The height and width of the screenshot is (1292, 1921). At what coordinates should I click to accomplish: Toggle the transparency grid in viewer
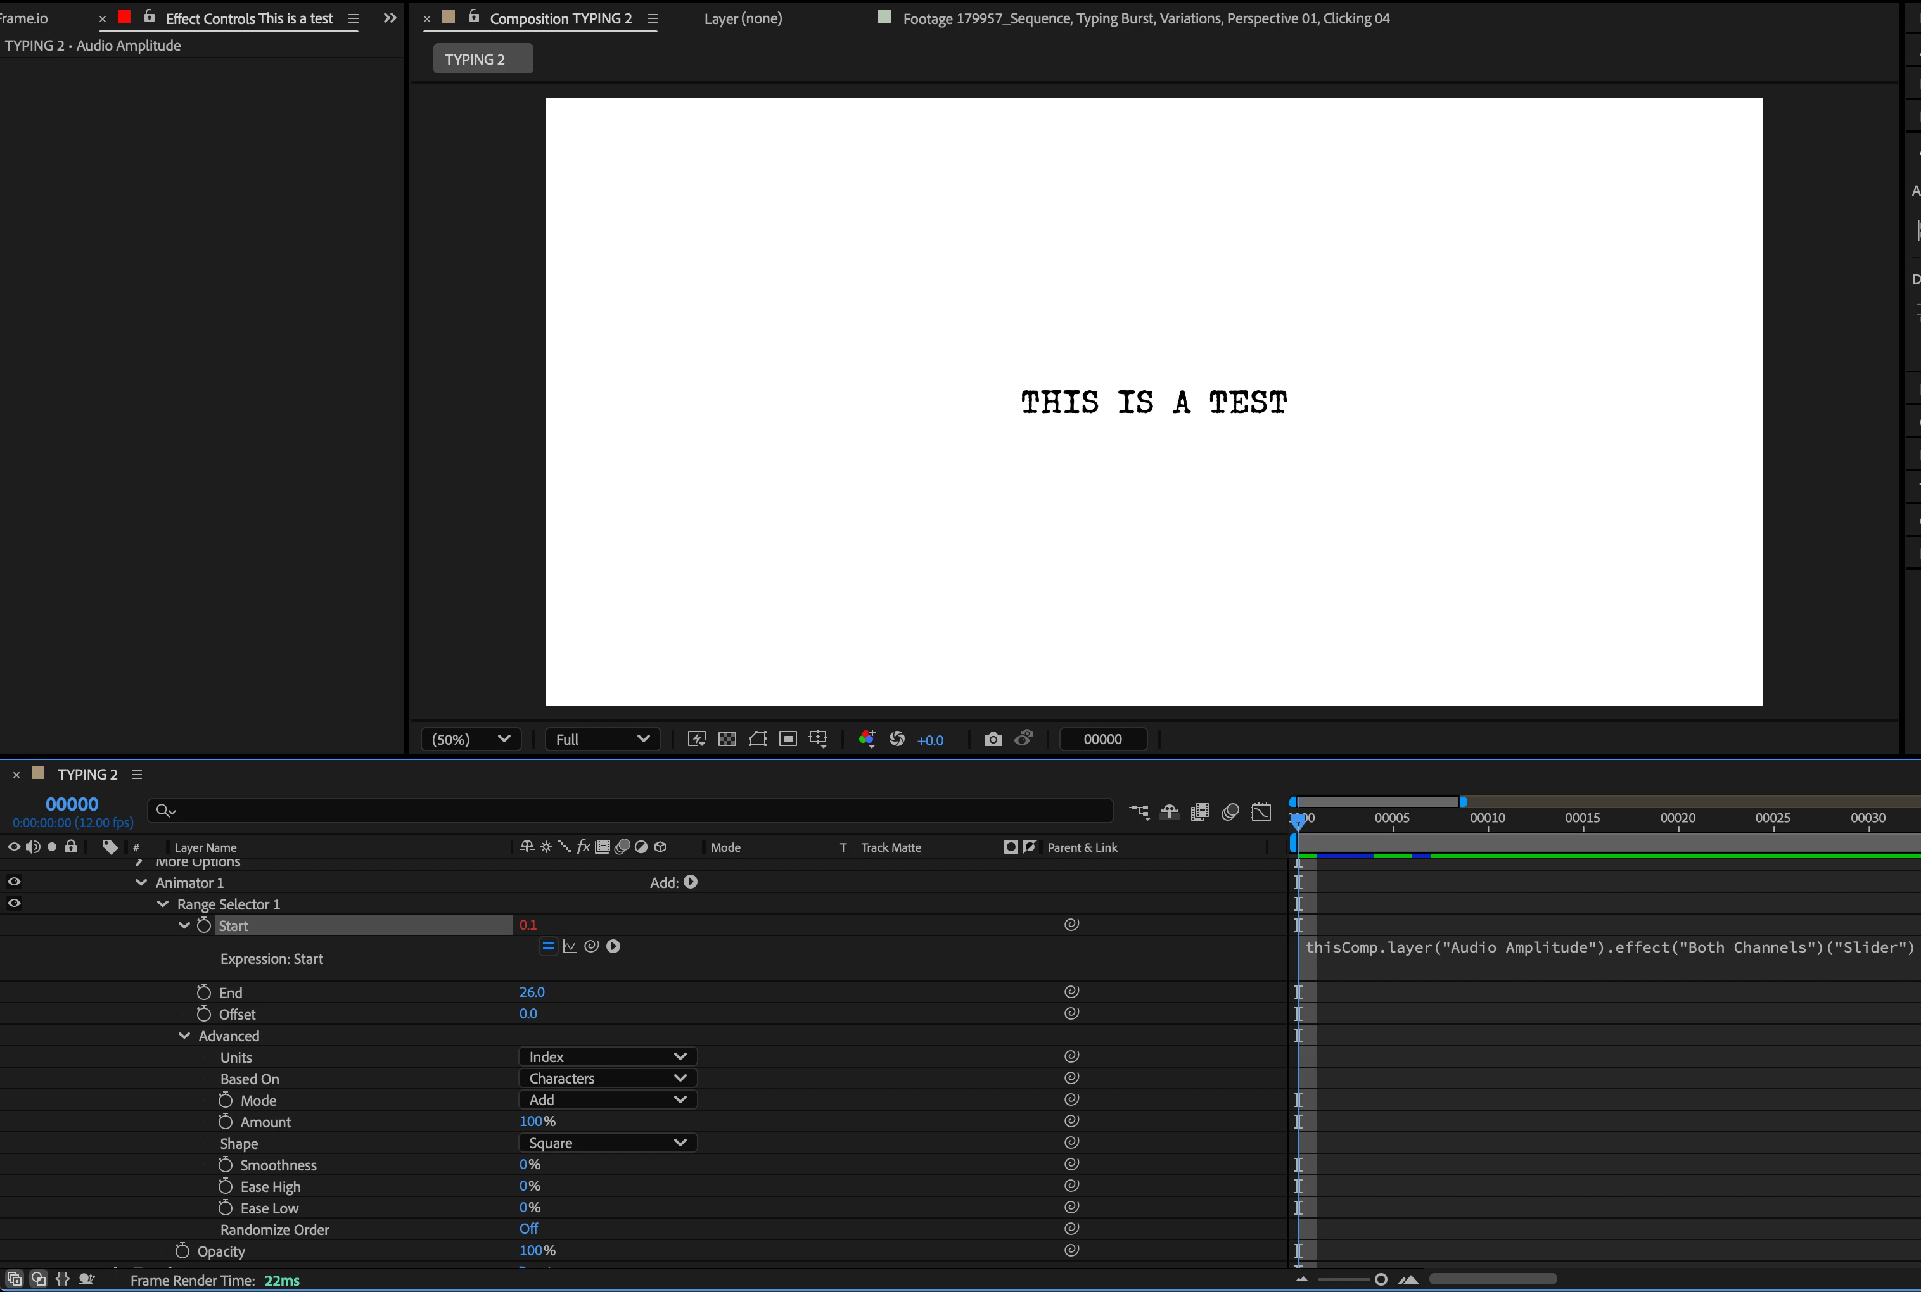727,739
